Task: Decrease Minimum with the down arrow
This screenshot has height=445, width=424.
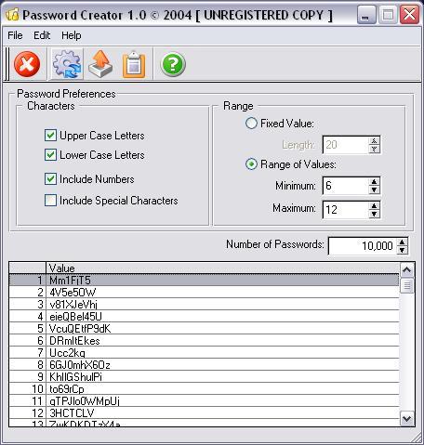Action: click(x=374, y=190)
